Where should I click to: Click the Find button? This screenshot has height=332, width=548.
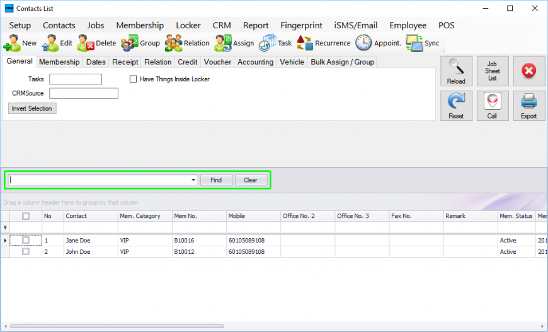[x=216, y=180]
